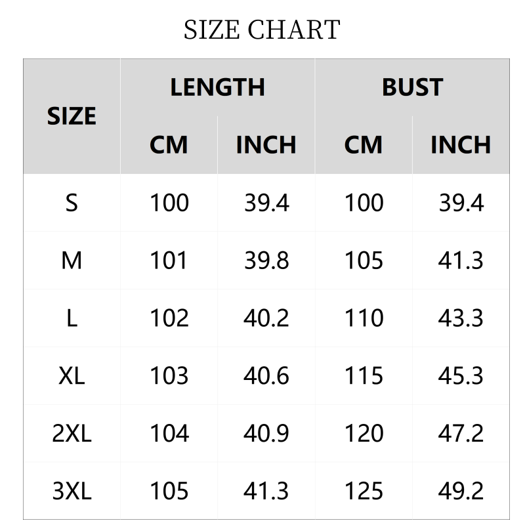Screen dimensions: 525x525
Task: Click the 102 length value for size L
Action: (169, 318)
